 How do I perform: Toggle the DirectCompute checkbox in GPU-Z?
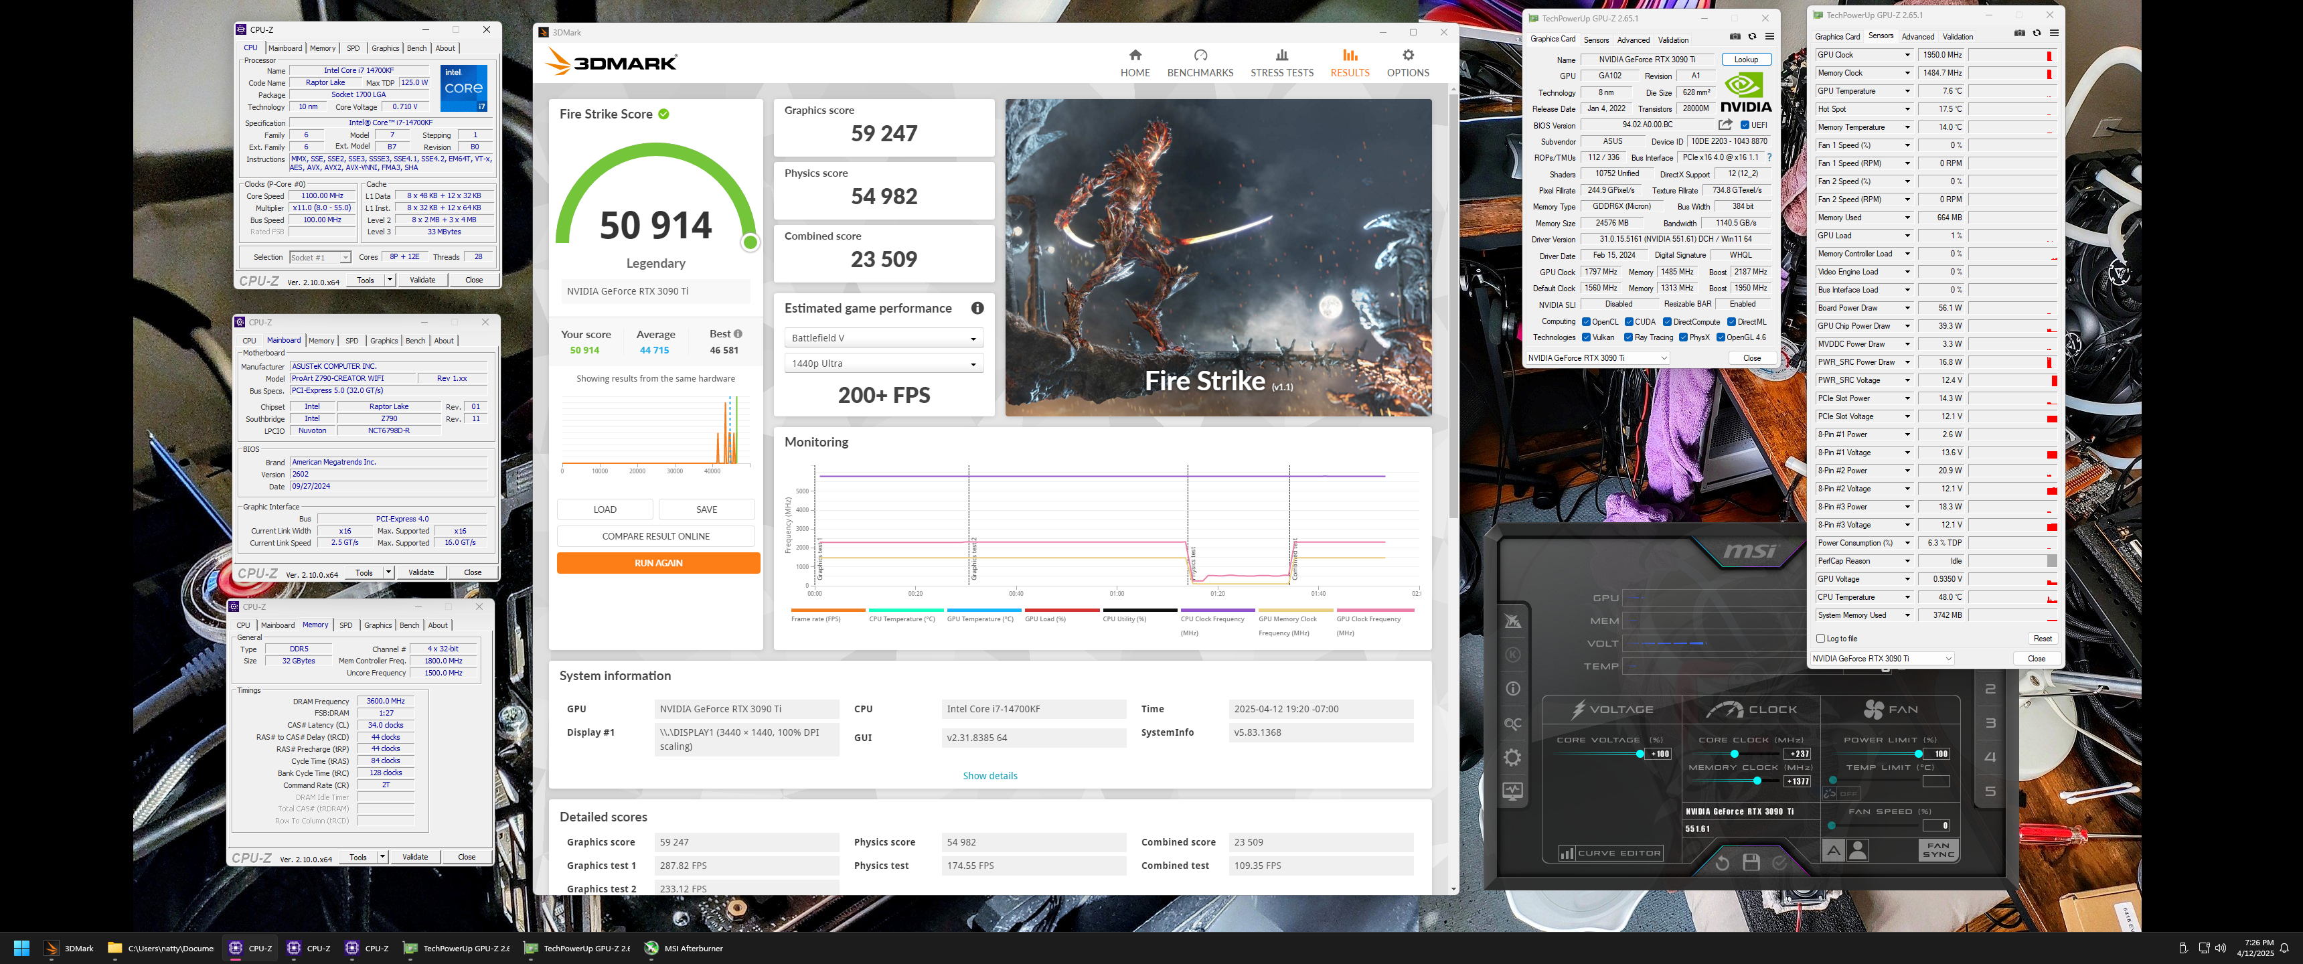tap(1668, 322)
